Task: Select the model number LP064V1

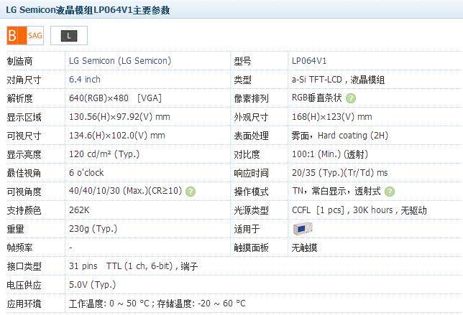Action: click(x=309, y=61)
